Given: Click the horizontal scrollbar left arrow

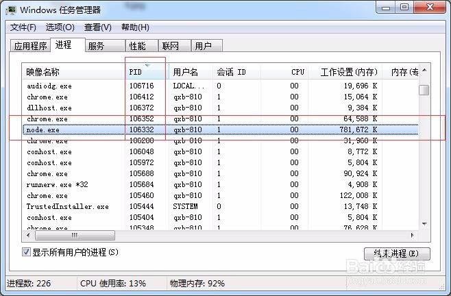Looking at the screenshot, I should point(28,235).
